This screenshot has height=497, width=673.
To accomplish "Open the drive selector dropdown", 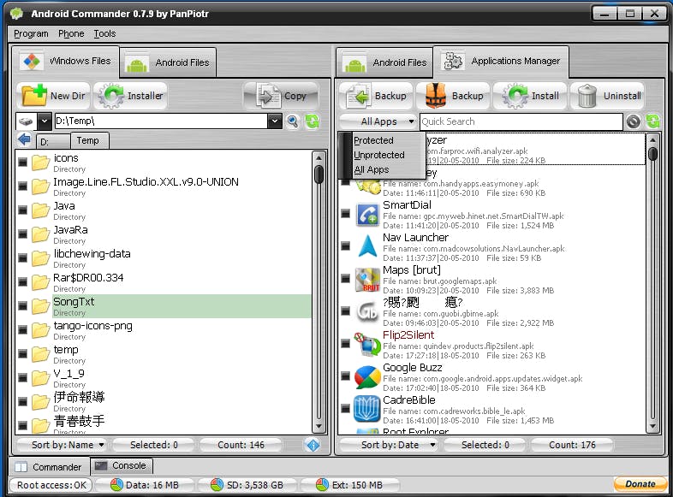I will tap(45, 121).
